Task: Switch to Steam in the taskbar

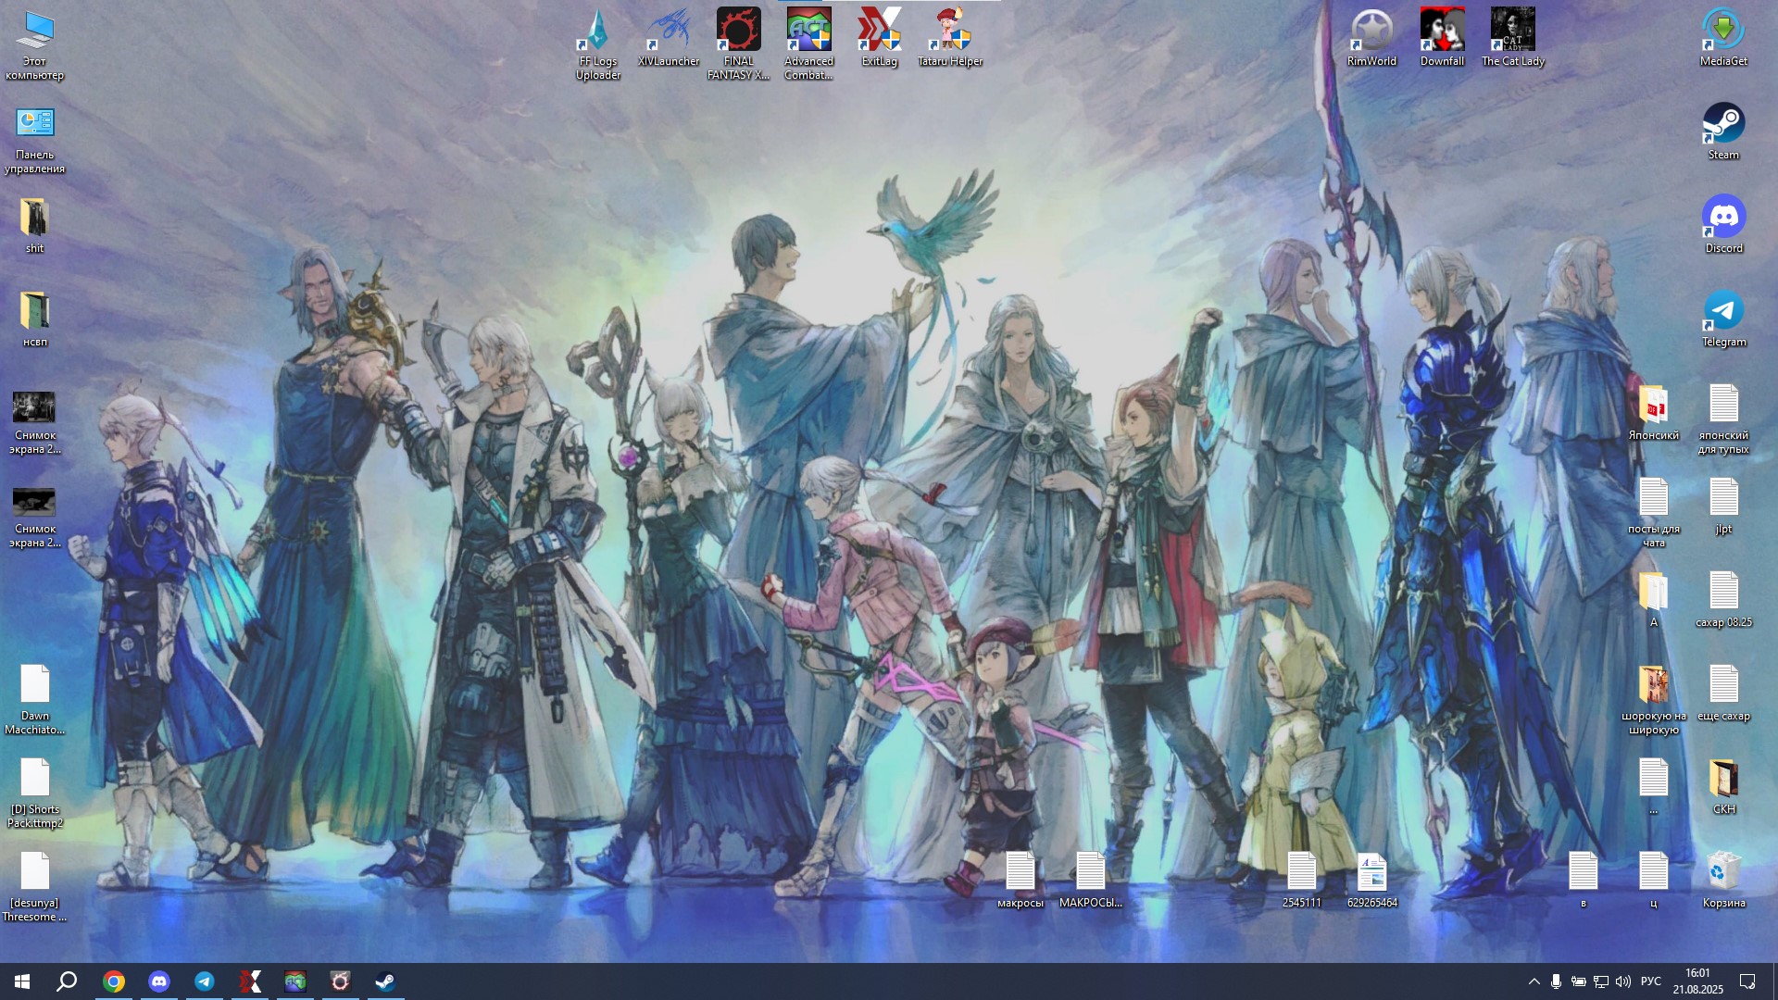Action: (x=385, y=981)
